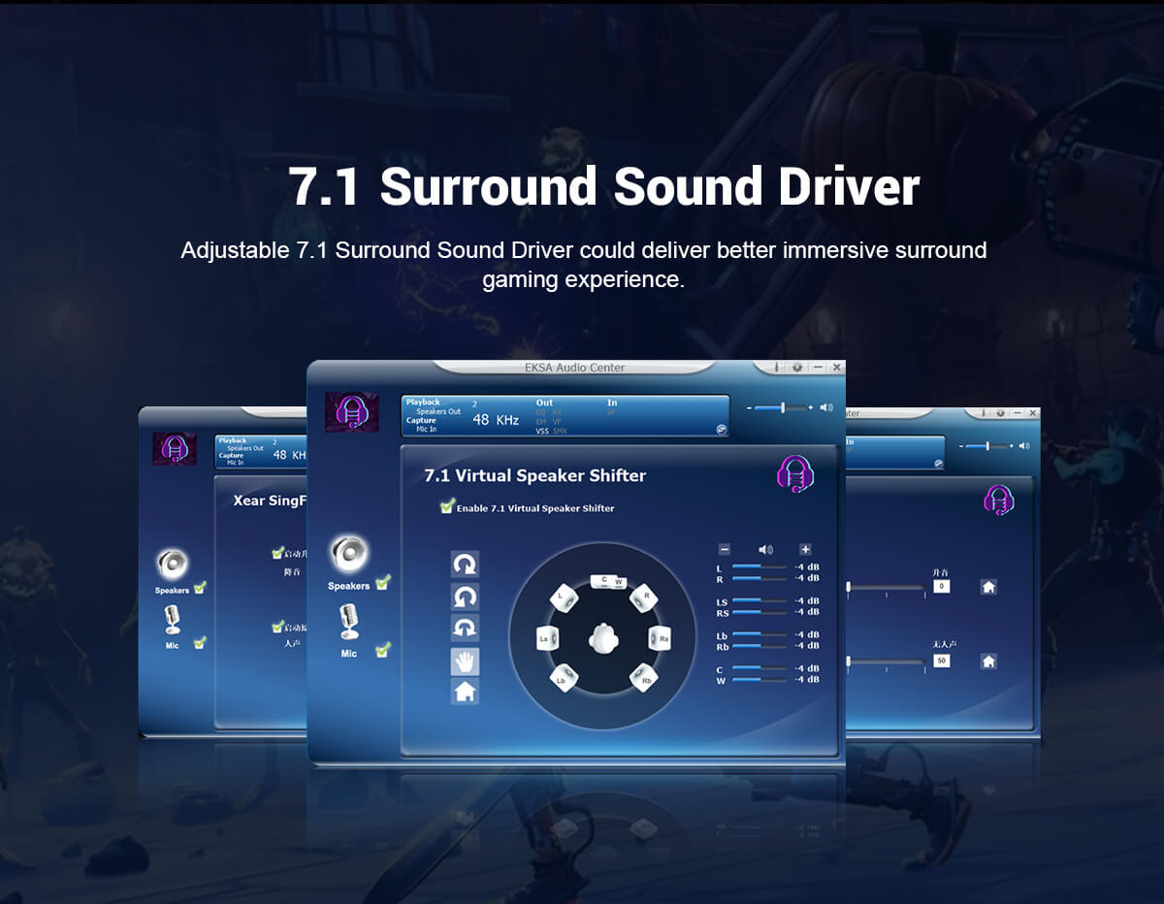Toggle Mic checkbox in the Xear window
This screenshot has width=1164, height=904.
click(200, 642)
